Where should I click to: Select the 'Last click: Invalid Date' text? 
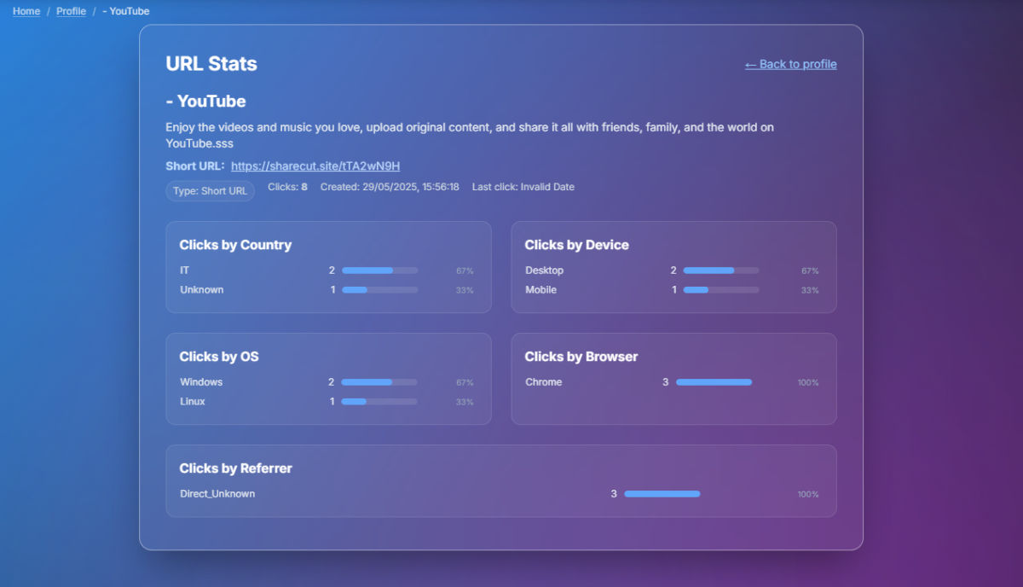coord(523,187)
